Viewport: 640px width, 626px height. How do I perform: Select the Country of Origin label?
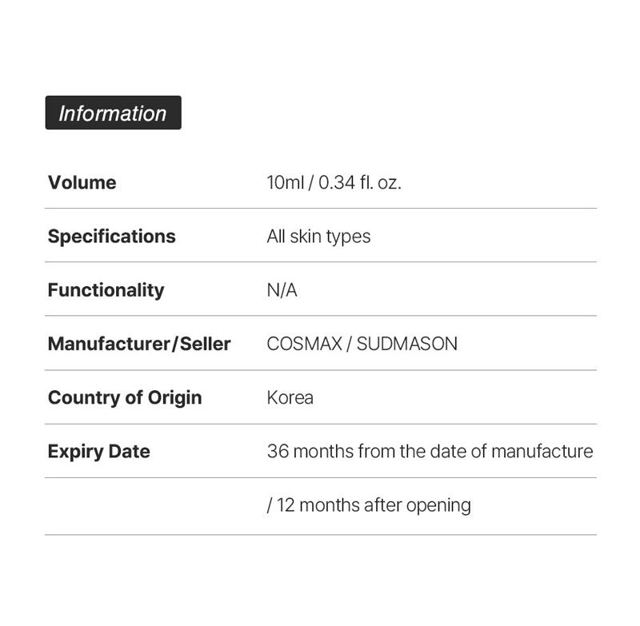click(x=125, y=397)
